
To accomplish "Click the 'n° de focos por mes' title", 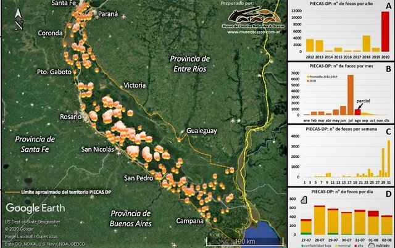I will (353, 66).
